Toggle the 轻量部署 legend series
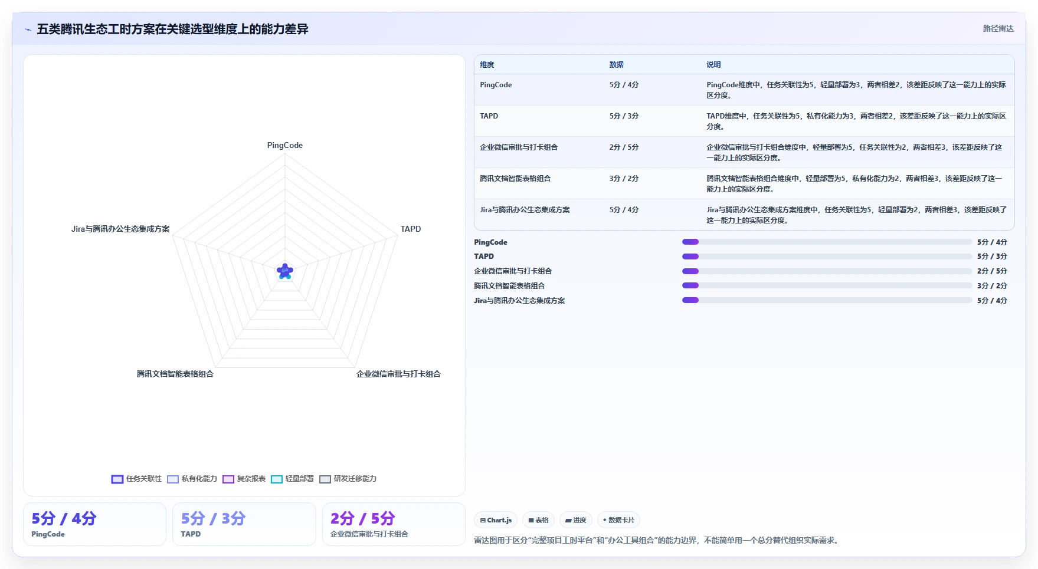Viewport: 1038px width, 569px height. [x=293, y=479]
